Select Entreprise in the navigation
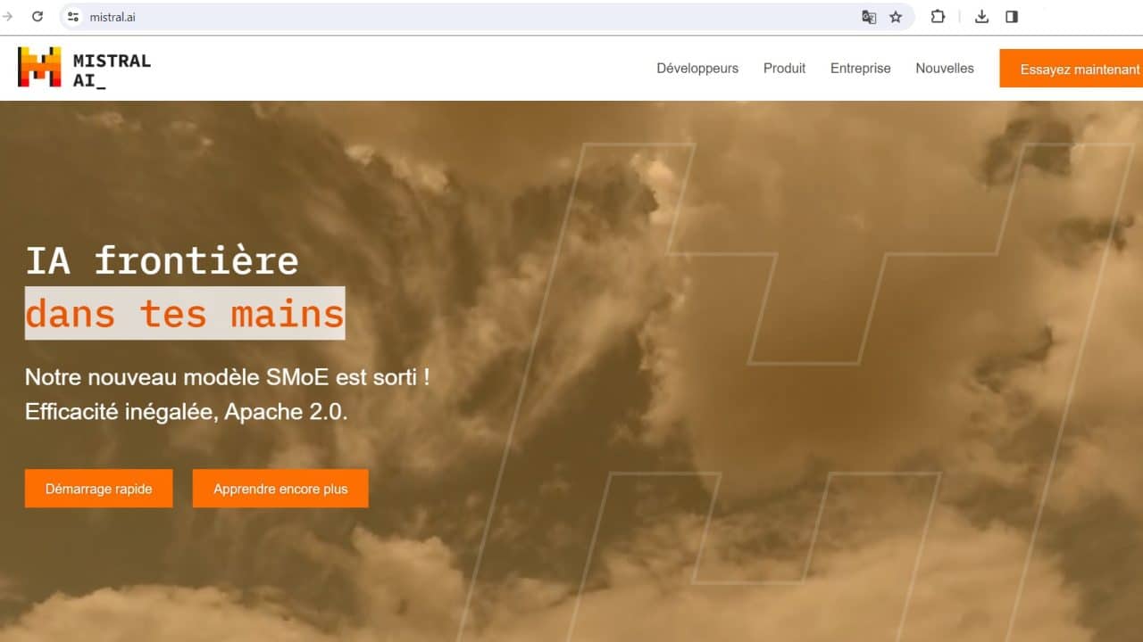The image size is (1143, 642). [x=860, y=69]
